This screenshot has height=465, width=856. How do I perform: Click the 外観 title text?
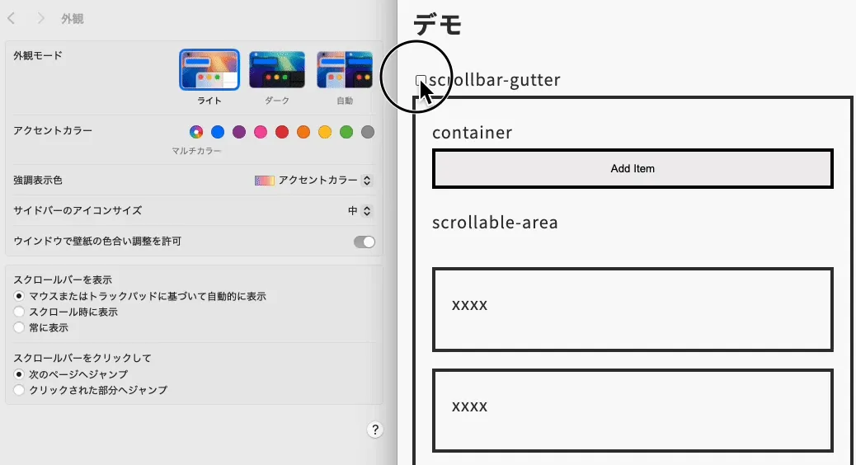72,19
